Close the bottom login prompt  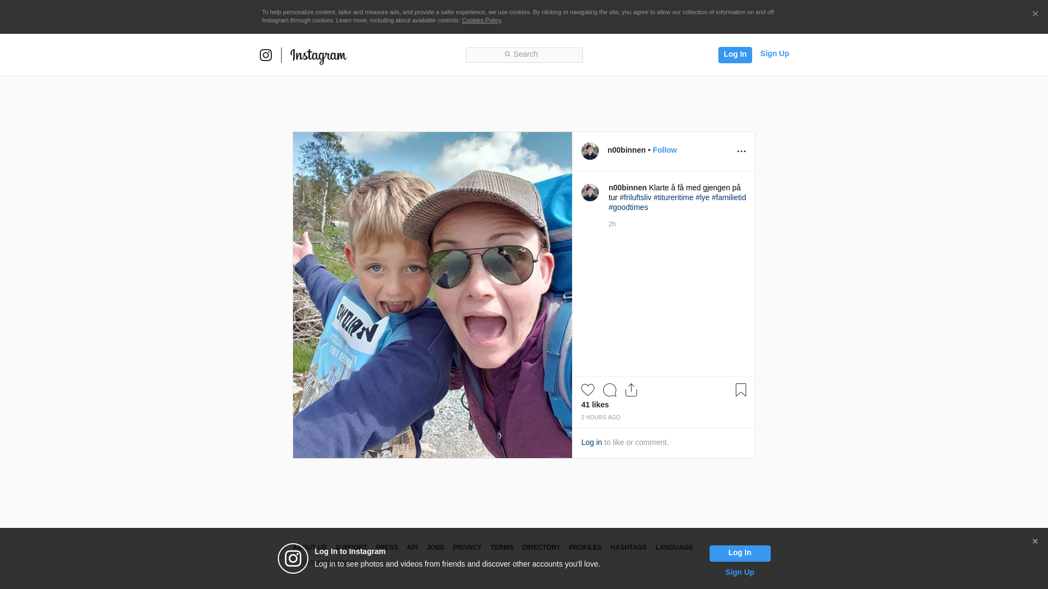click(x=1035, y=542)
